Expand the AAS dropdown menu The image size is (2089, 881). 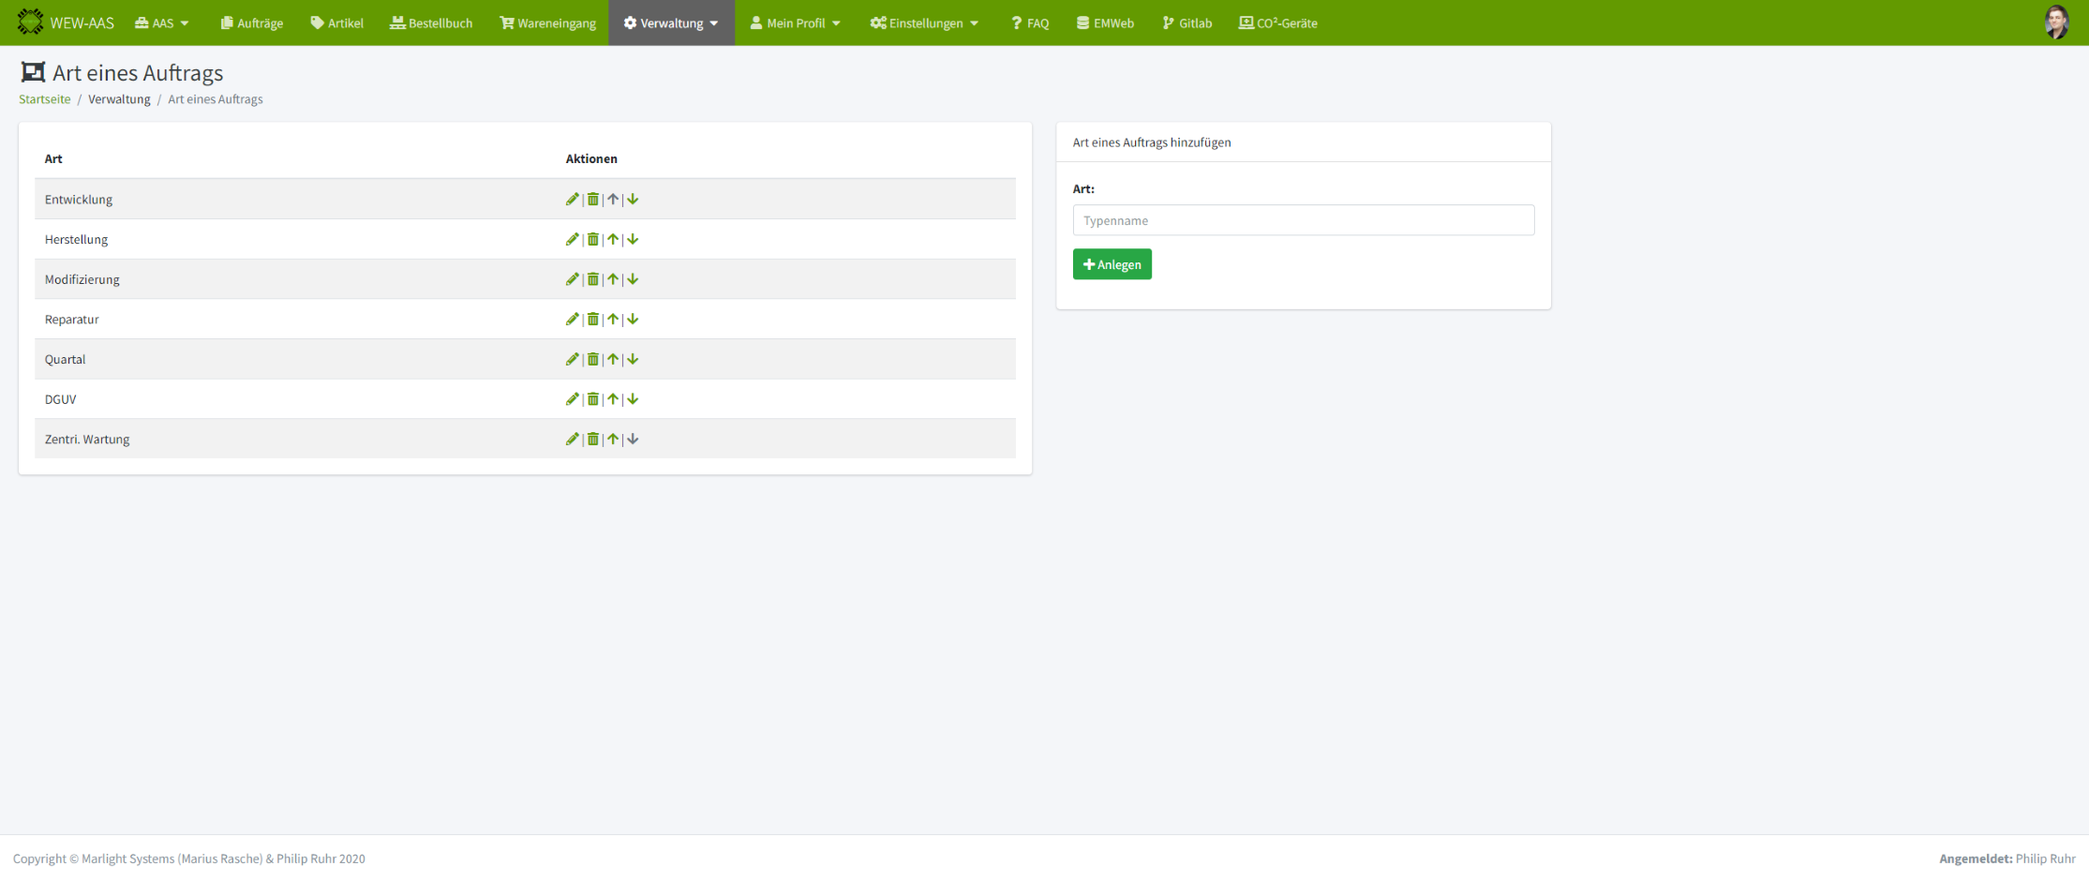click(x=162, y=23)
